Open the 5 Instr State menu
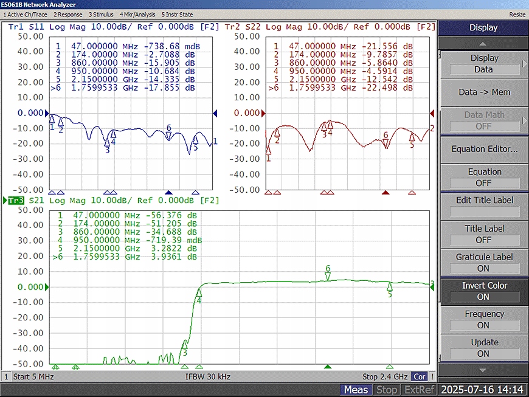Image resolution: width=529 pixels, height=397 pixels. (178, 14)
